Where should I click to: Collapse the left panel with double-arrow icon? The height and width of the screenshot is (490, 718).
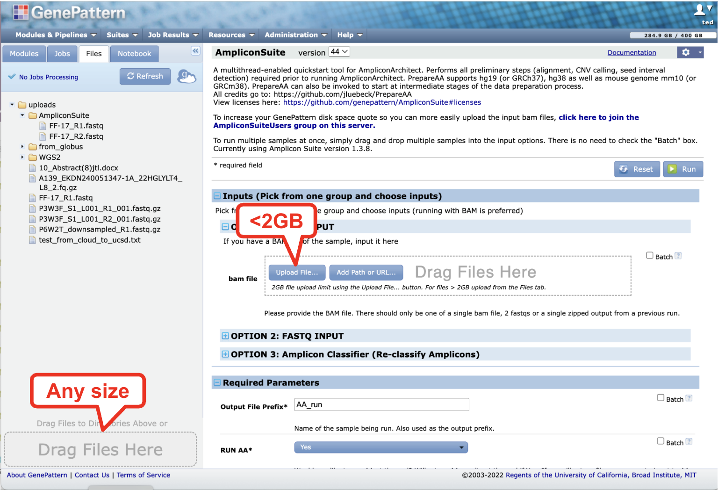[195, 50]
